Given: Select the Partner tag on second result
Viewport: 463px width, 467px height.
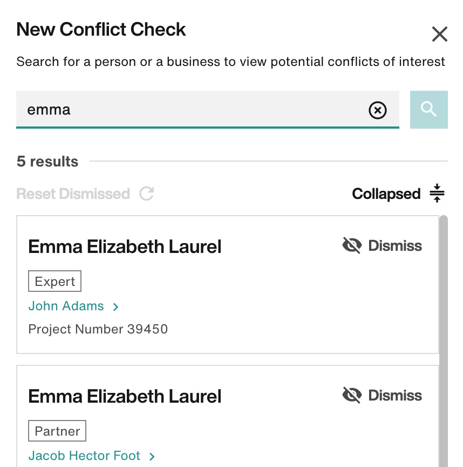Looking at the screenshot, I should click(x=57, y=431).
